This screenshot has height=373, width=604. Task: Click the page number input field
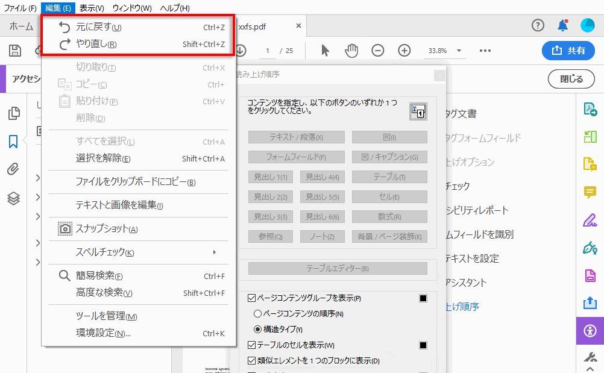tap(267, 51)
